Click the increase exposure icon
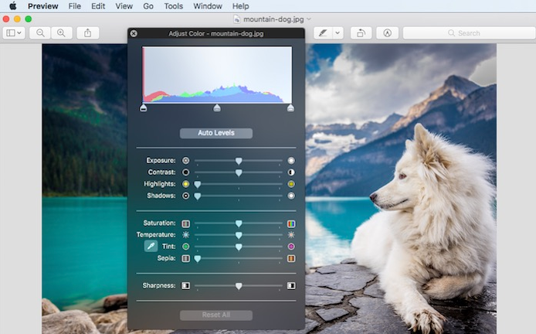The height and width of the screenshot is (334, 536). 291,161
